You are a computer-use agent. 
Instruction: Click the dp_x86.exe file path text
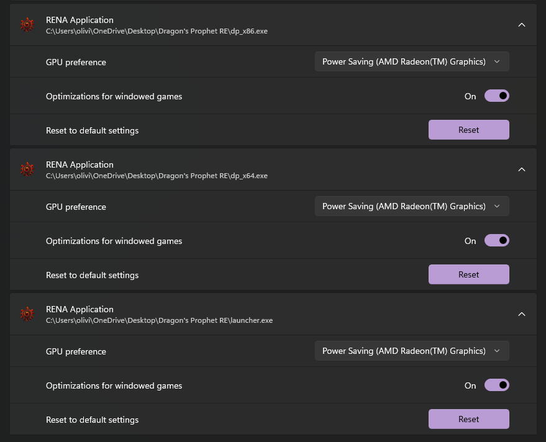click(x=157, y=31)
